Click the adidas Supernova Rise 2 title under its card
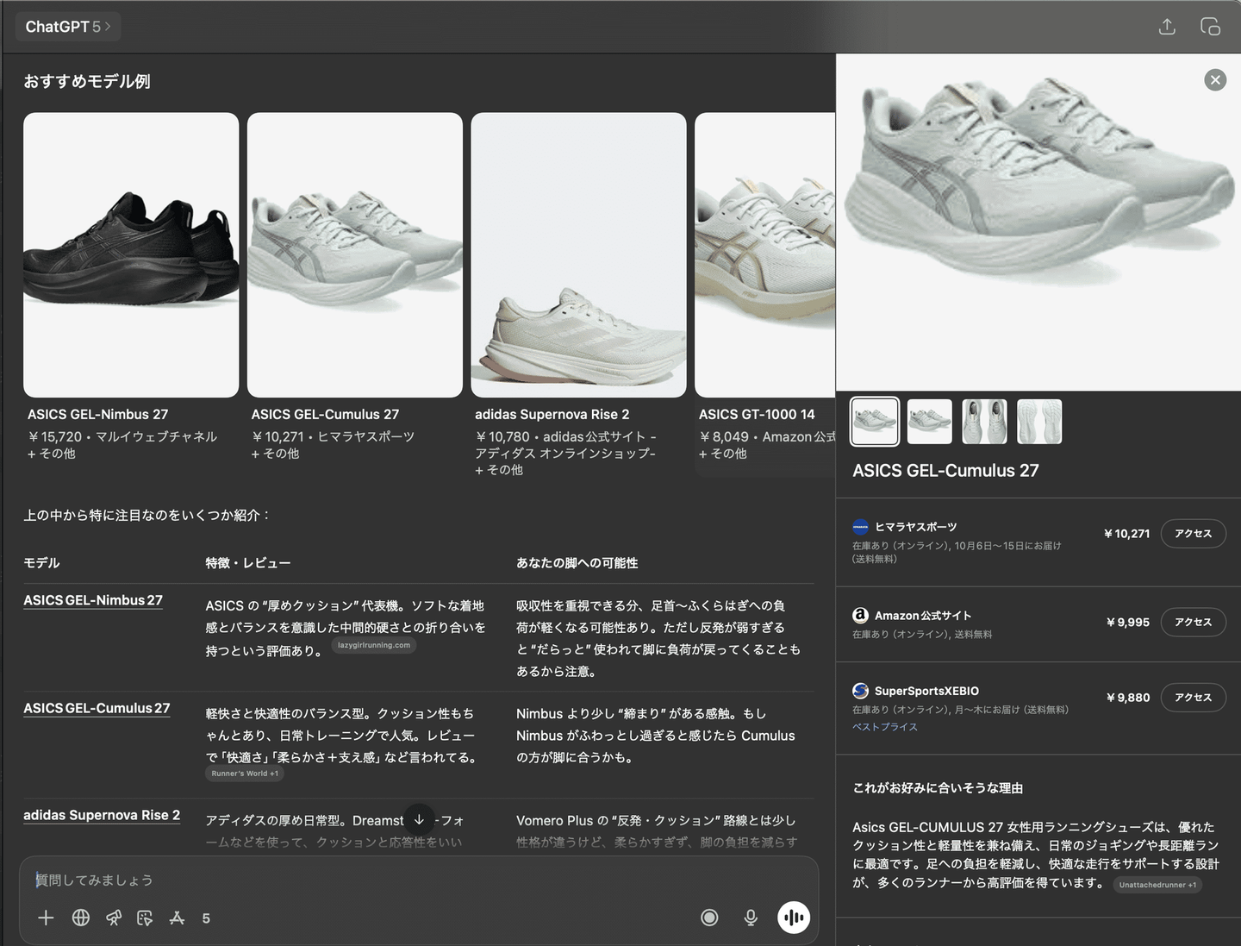This screenshot has width=1241, height=946. (x=552, y=415)
